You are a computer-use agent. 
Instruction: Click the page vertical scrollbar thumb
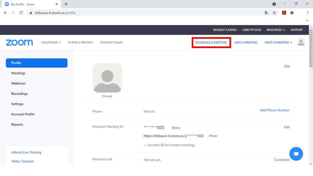point(311,48)
